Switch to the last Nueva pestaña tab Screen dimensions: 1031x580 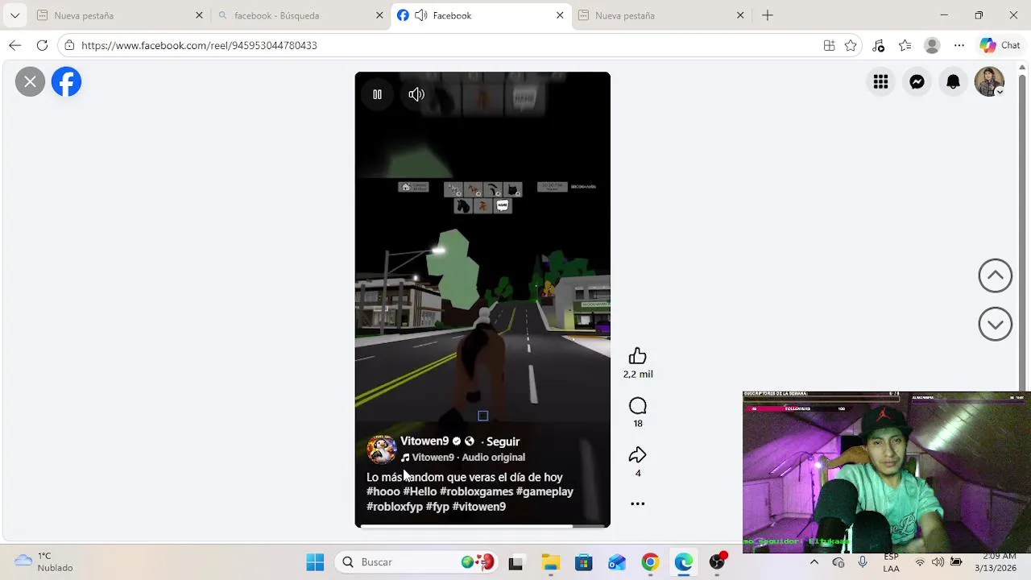click(660, 15)
